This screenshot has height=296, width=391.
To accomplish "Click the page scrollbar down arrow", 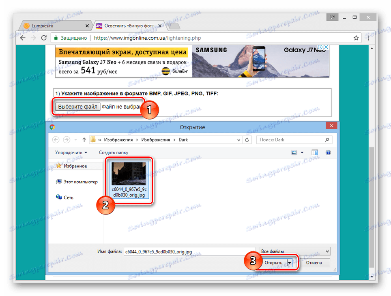I will tap(372, 277).
